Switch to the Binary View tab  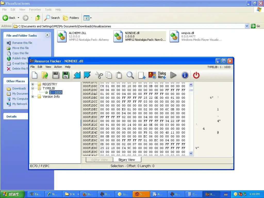(x=127, y=160)
